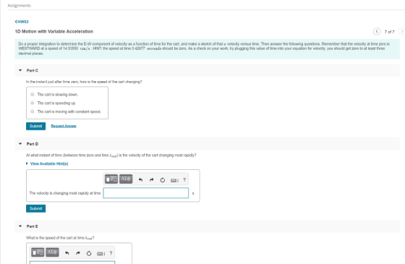Select 'moving with constant speed' option

(x=33, y=111)
